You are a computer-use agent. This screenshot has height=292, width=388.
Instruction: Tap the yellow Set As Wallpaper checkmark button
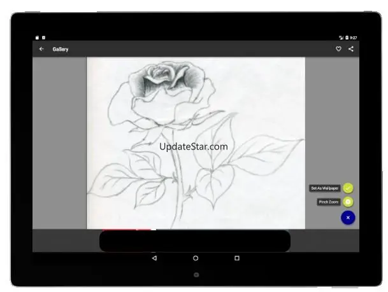coord(348,188)
